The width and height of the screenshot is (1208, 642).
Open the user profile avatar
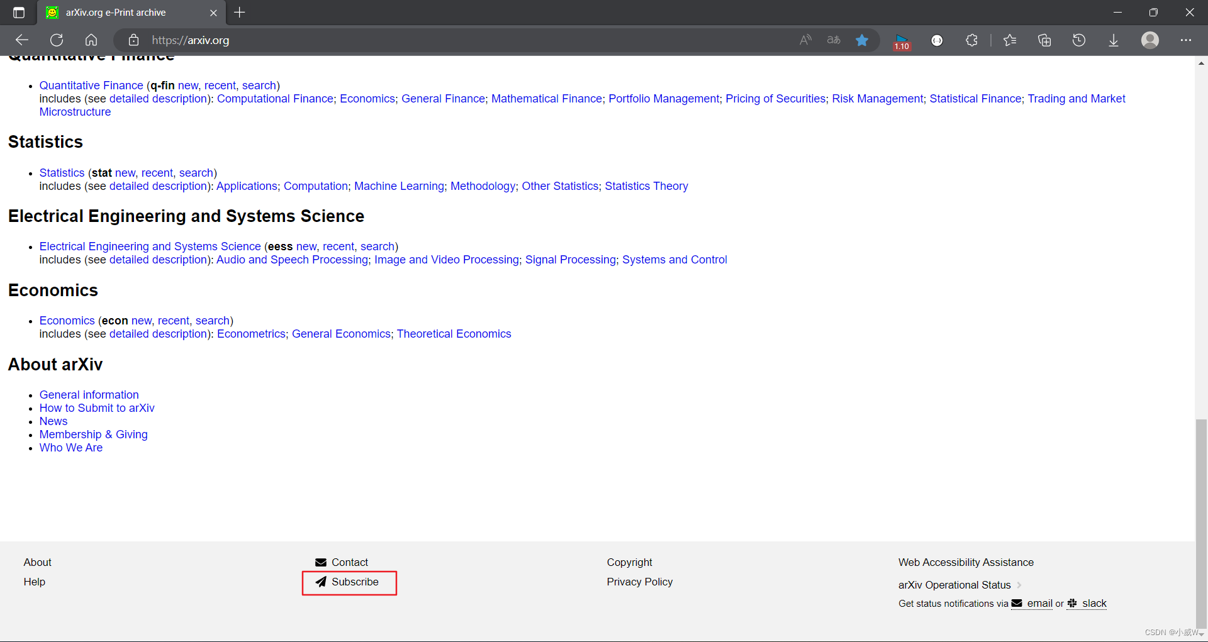(1150, 40)
